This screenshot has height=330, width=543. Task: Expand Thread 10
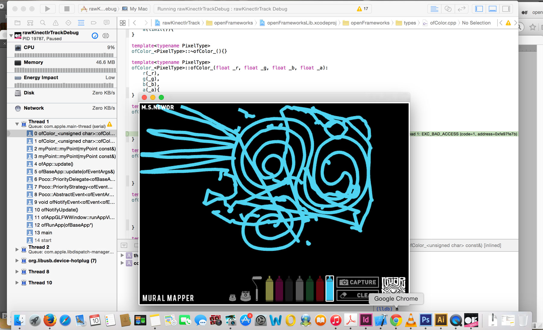pyautogui.click(x=17, y=283)
